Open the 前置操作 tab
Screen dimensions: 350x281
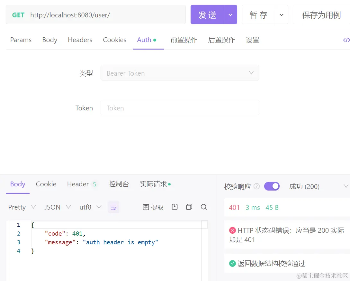(x=184, y=40)
